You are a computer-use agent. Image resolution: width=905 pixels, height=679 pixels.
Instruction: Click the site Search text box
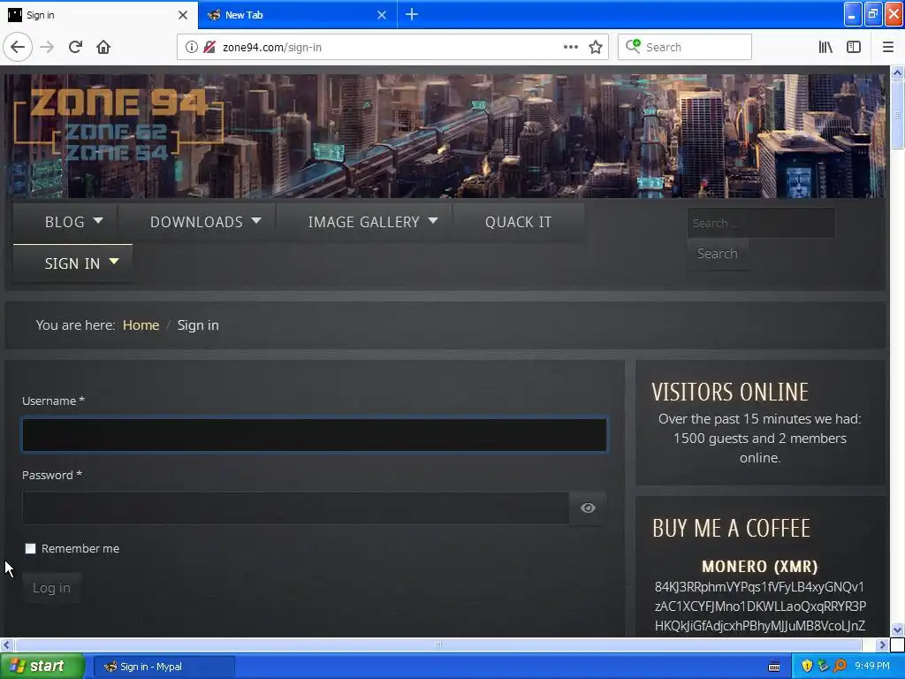(761, 223)
